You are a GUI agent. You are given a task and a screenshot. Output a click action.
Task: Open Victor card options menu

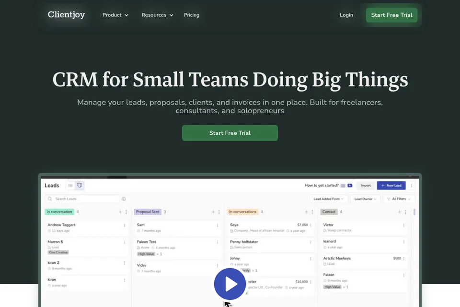pyautogui.click(x=404, y=225)
